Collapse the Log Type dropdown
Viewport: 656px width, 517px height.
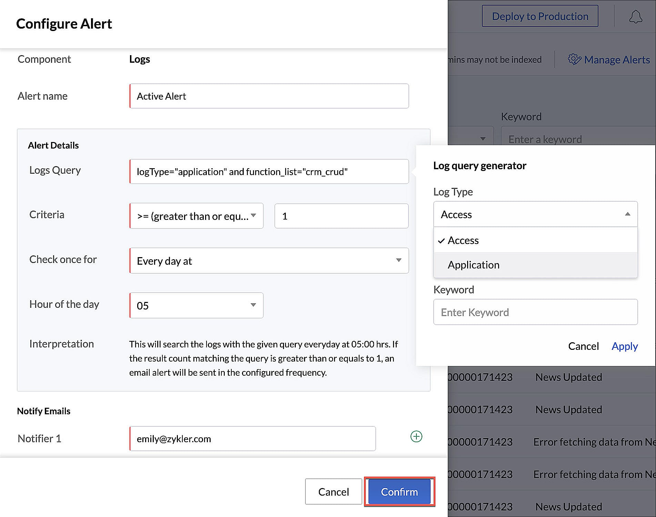627,214
